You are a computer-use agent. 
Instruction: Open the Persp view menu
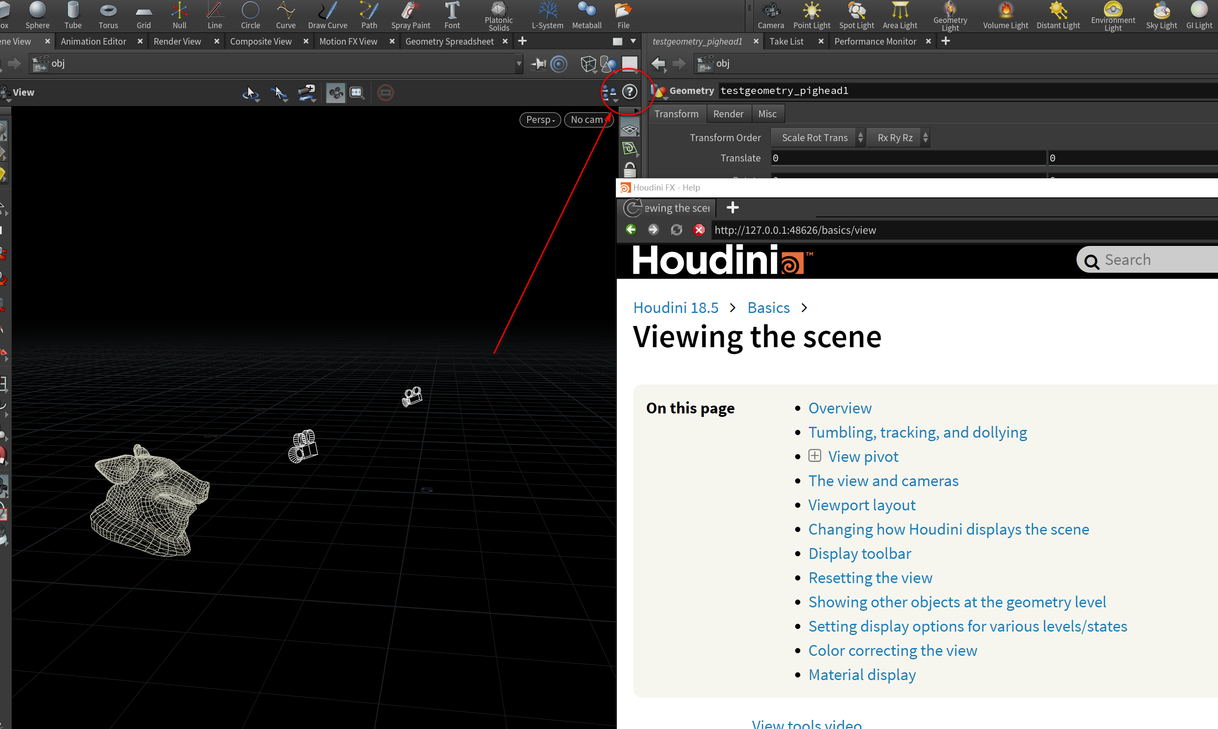tap(539, 119)
